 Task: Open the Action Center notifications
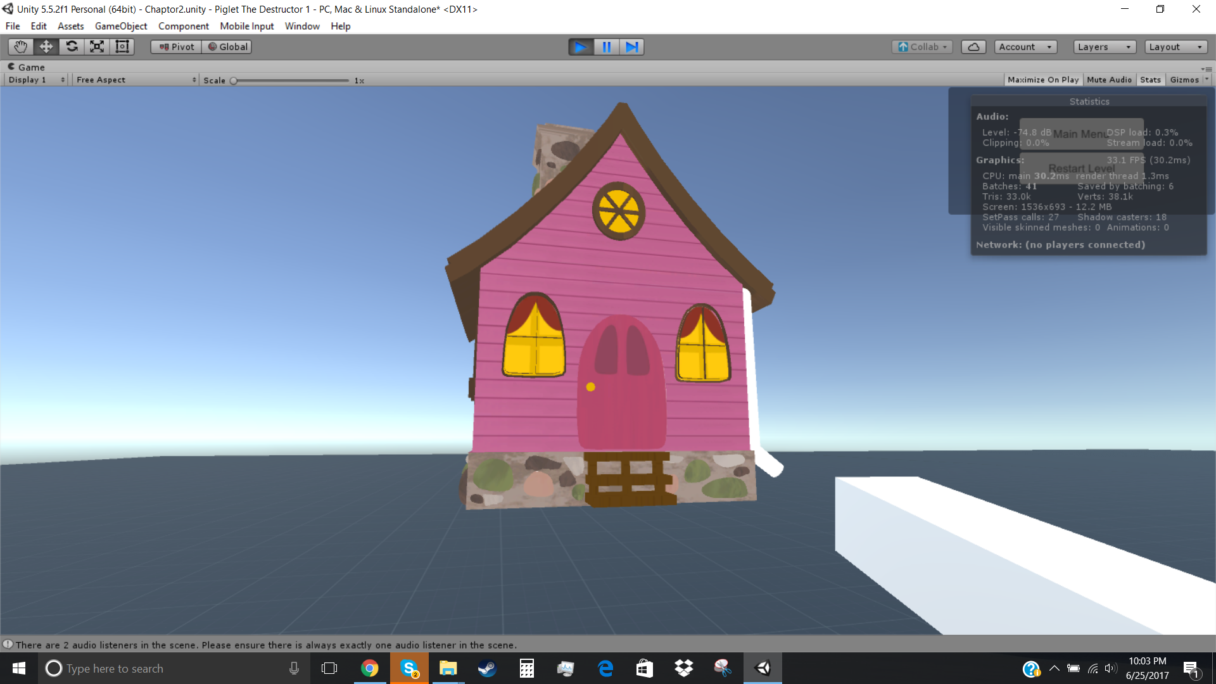coord(1191,668)
